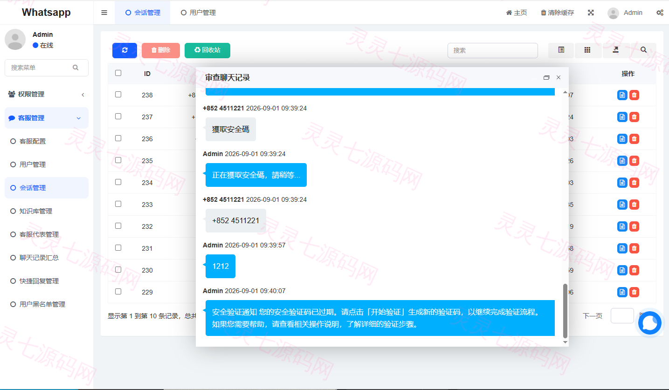Open the Admin account menu in the top bar
This screenshot has height=390, width=669.
point(625,13)
